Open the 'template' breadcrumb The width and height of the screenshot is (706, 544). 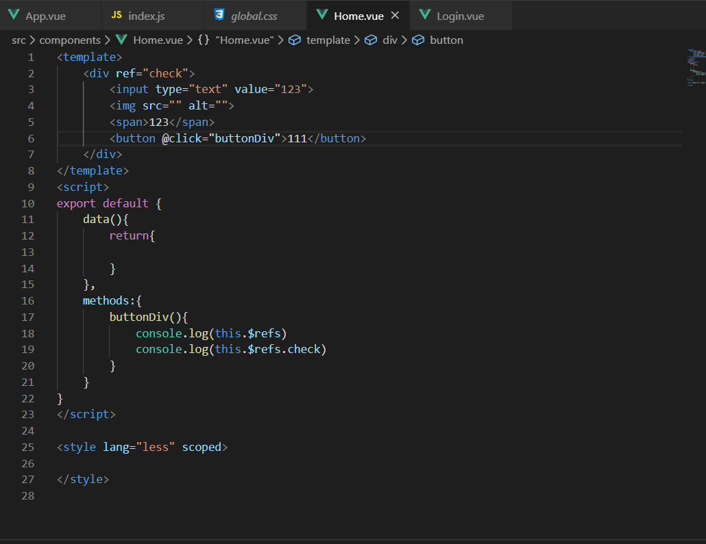[x=328, y=40]
